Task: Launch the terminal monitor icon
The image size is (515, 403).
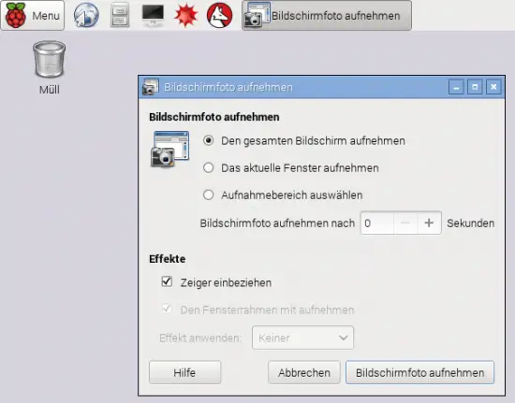Action: [x=153, y=15]
